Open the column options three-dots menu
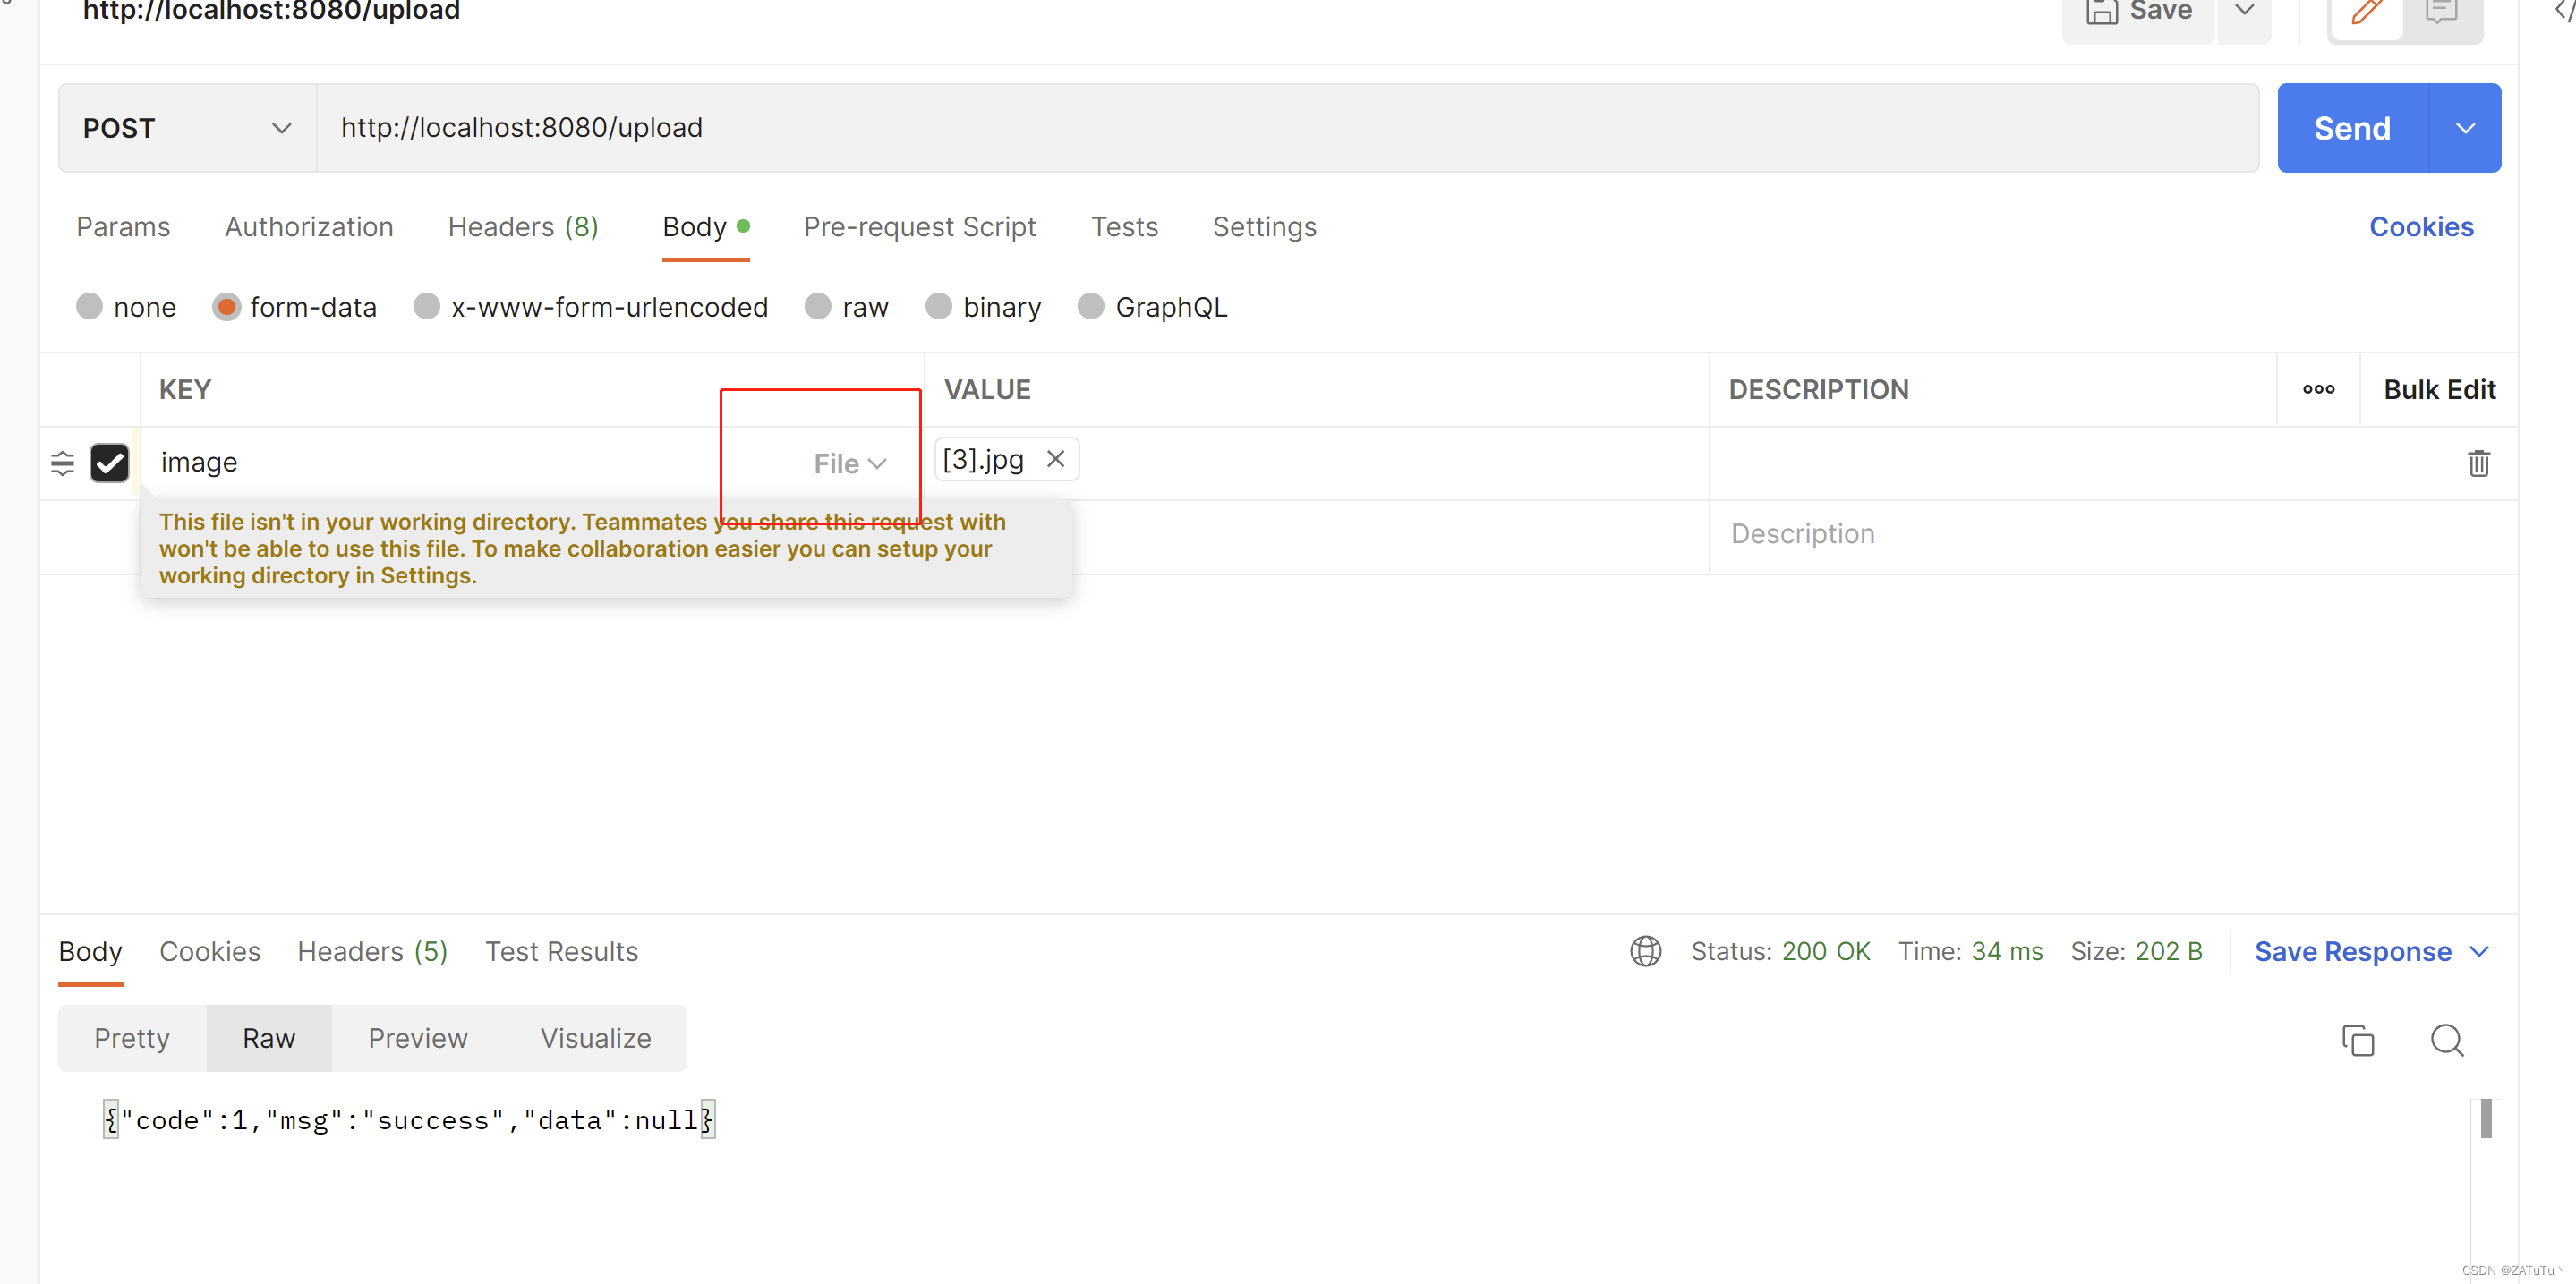This screenshot has height=1284, width=2576. pos(2318,389)
